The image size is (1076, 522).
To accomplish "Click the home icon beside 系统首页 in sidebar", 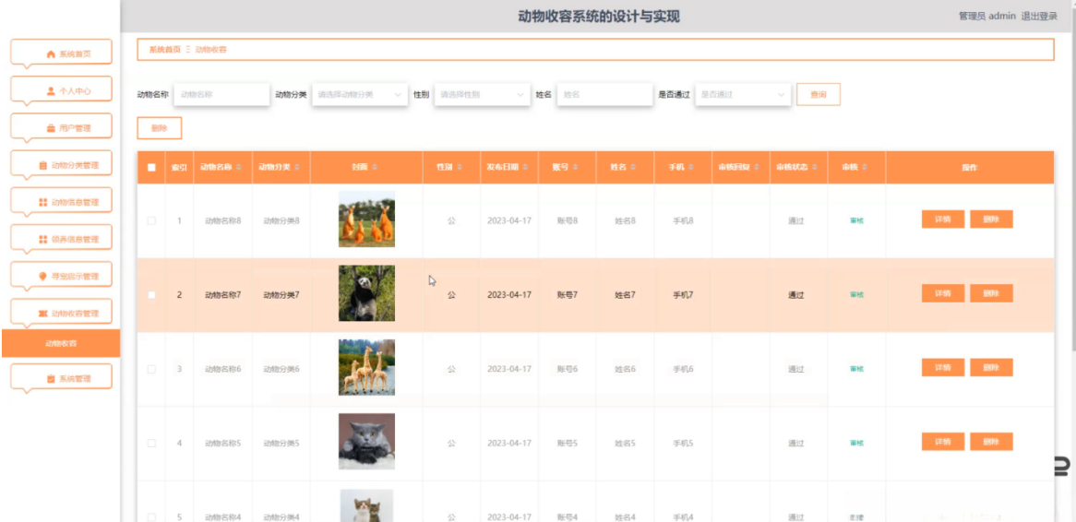I will click(x=51, y=54).
